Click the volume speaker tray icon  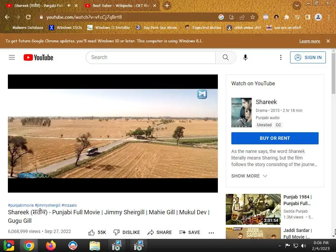click(304, 246)
